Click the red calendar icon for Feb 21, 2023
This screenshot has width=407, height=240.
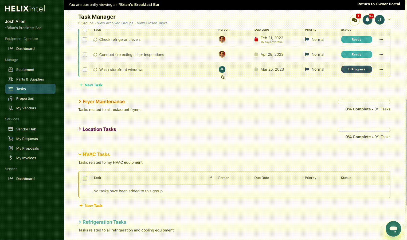(x=256, y=39)
